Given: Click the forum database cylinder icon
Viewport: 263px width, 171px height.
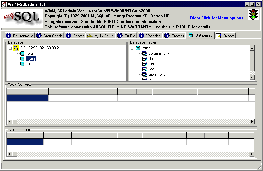Looking at the screenshot, I should (22, 54).
